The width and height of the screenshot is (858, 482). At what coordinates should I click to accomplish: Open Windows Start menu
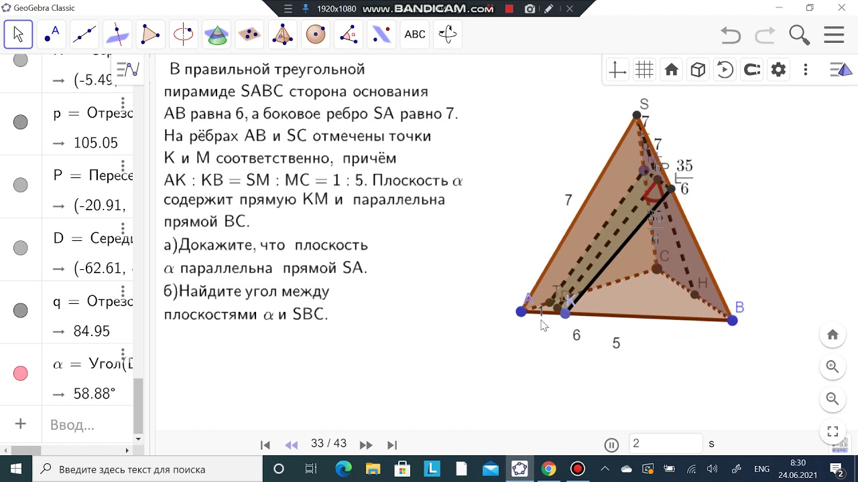[x=16, y=469]
